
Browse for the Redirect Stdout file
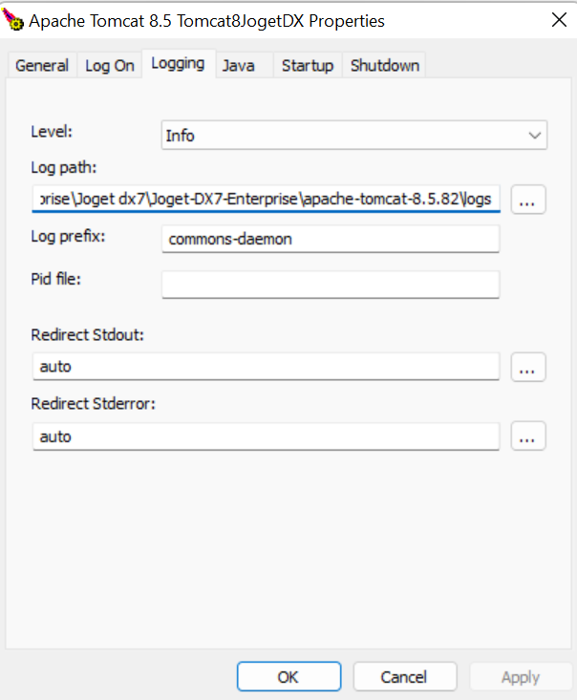528,366
